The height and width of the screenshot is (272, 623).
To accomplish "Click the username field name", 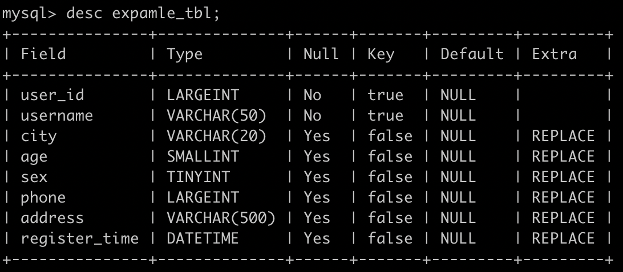I will tap(57, 116).
